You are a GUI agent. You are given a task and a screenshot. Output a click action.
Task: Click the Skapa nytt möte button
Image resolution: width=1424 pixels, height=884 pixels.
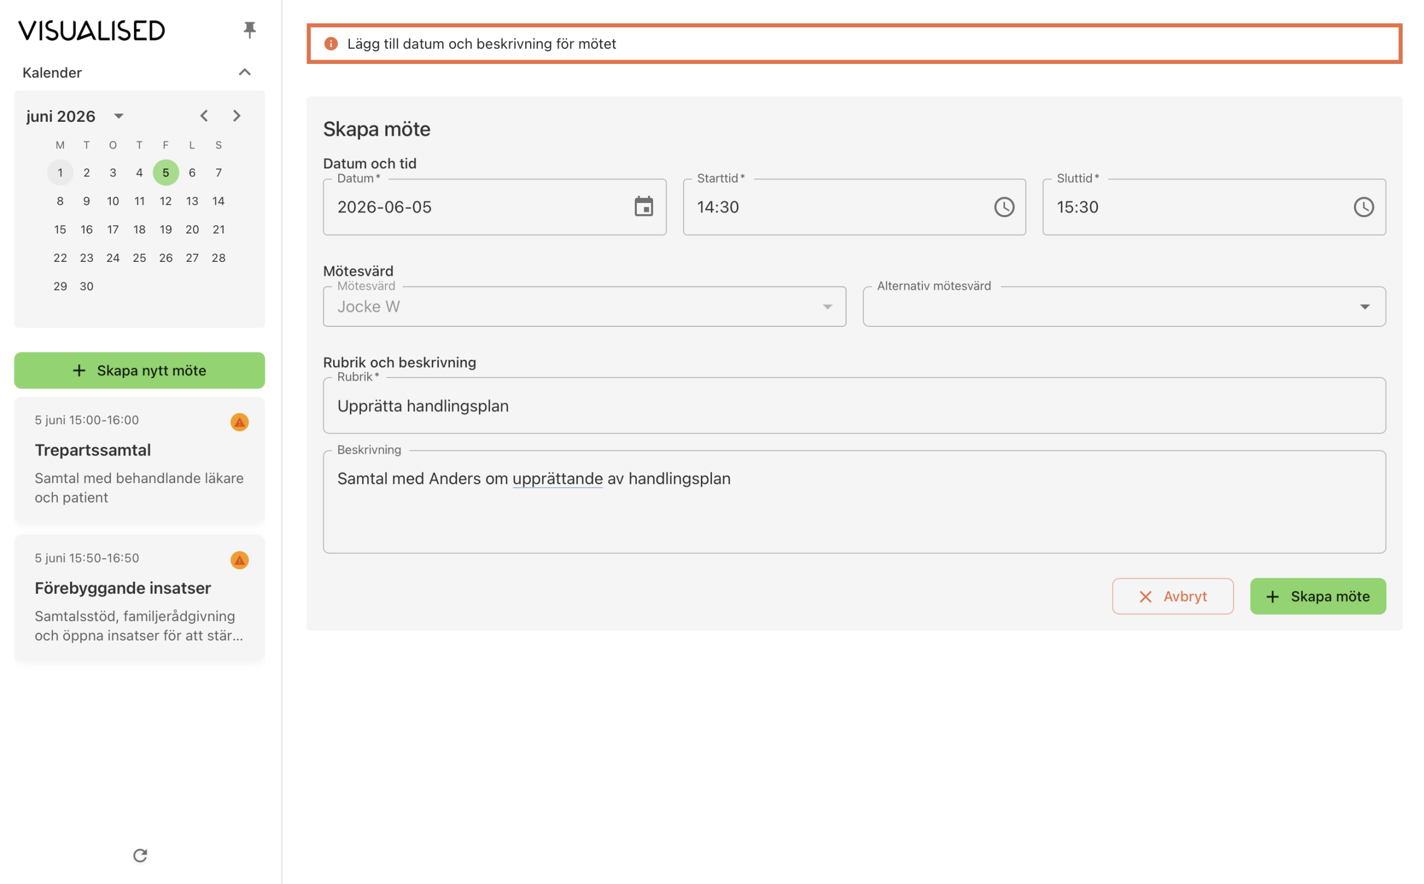(140, 371)
